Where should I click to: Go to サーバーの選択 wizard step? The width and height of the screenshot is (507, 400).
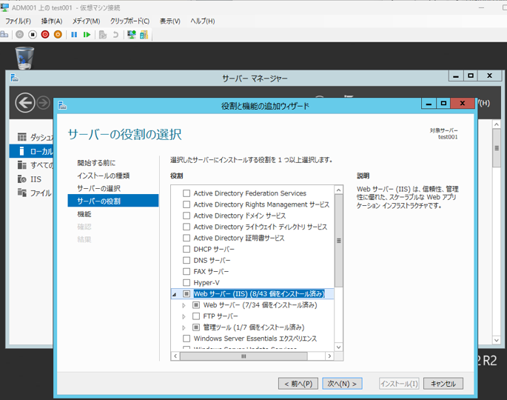(x=98, y=188)
